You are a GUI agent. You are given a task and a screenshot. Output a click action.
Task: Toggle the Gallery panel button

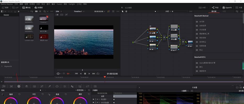(5, 8)
